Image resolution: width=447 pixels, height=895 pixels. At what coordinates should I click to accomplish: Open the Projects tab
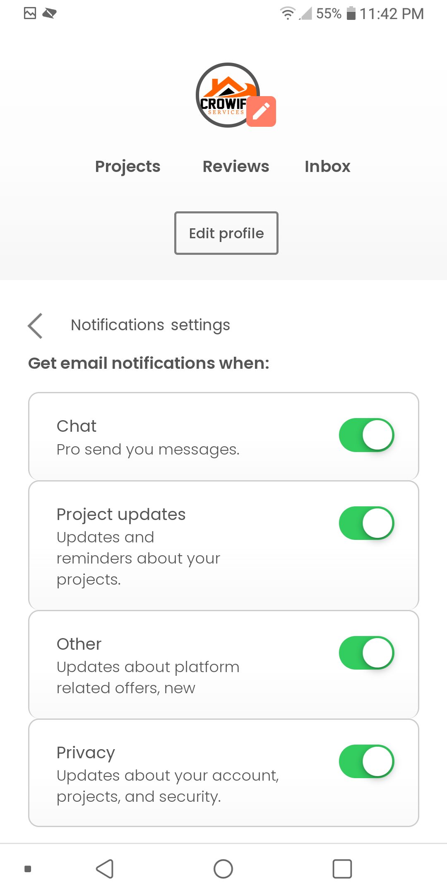tap(128, 167)
